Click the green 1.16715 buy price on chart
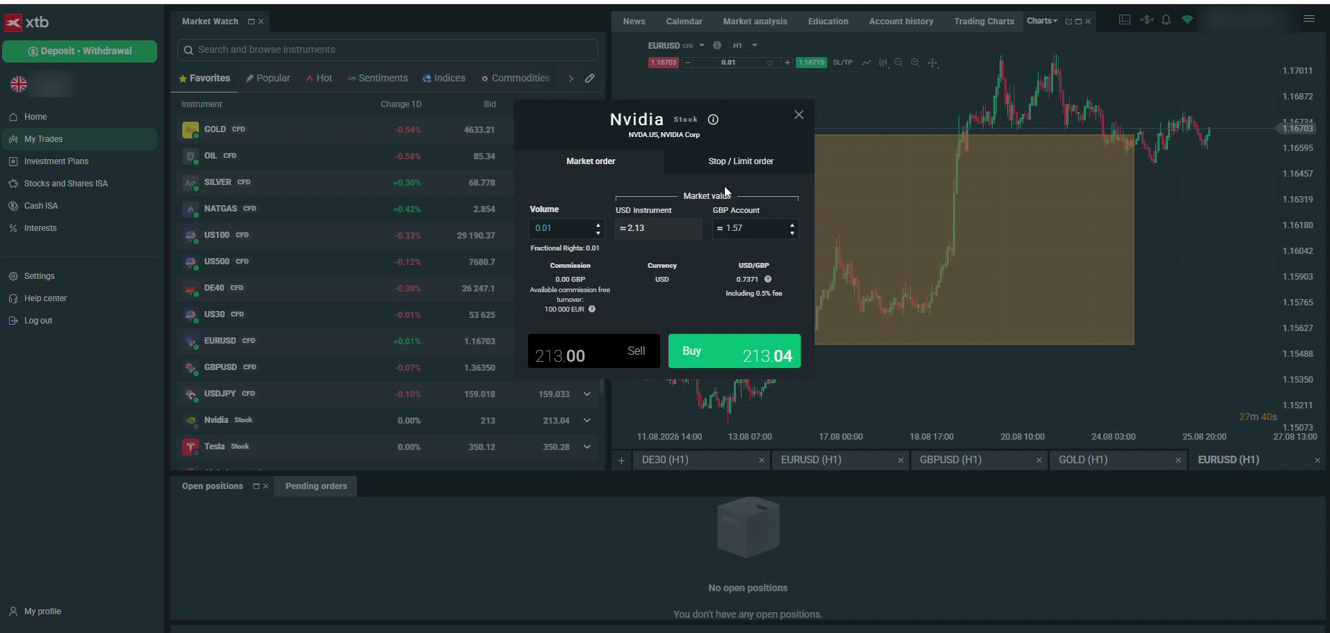The height and width of the screenshot is (633, 1330). [x=811, y=63]
